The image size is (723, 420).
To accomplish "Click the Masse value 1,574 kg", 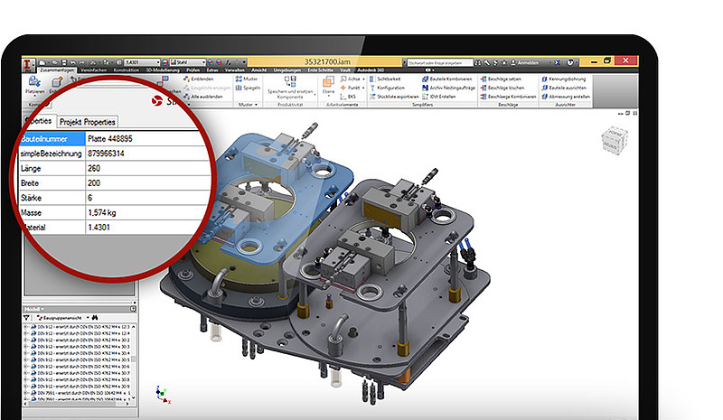I will point(102,212).
